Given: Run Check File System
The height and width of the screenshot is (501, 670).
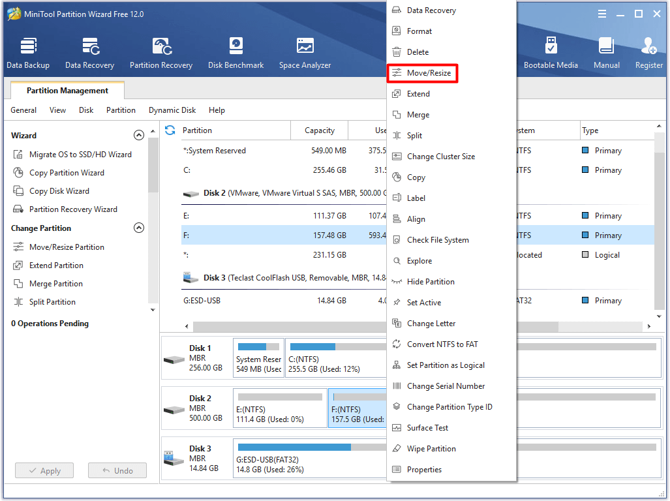Looking at the screenshot, I should (451, 240).
